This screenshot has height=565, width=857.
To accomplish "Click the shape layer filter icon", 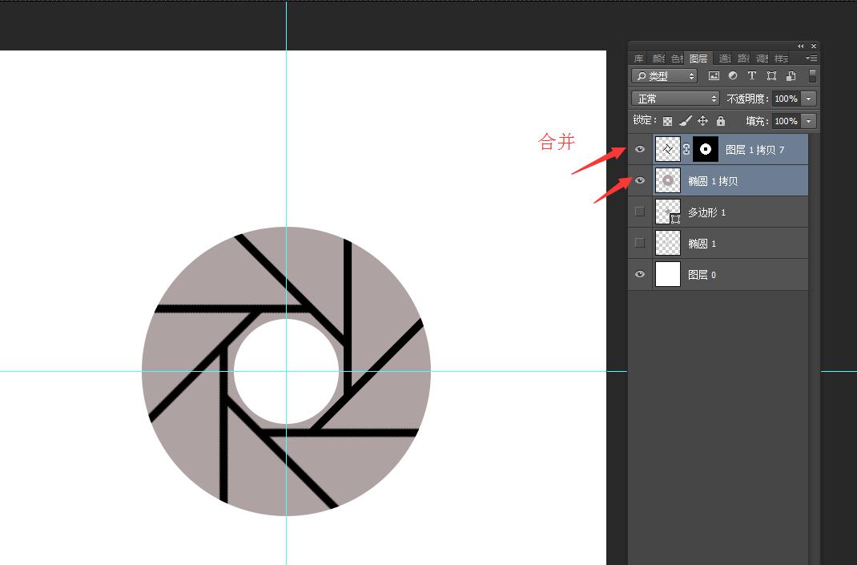I will (771, 76).
